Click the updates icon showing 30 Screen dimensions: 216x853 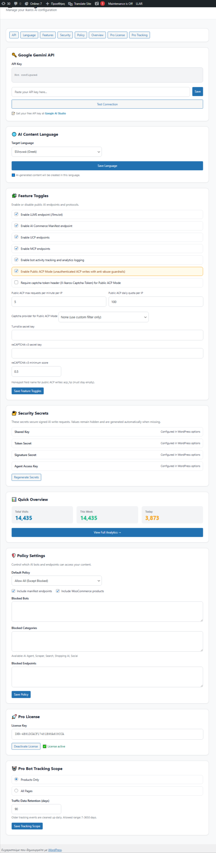pyautogui.click(x=6, y=4)
